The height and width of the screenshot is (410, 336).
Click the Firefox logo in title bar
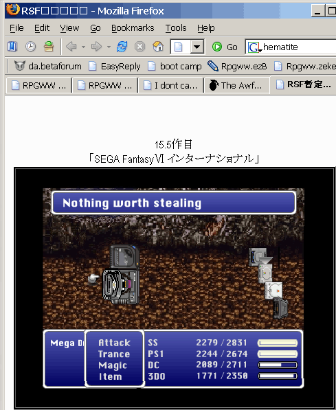[12, 10]
